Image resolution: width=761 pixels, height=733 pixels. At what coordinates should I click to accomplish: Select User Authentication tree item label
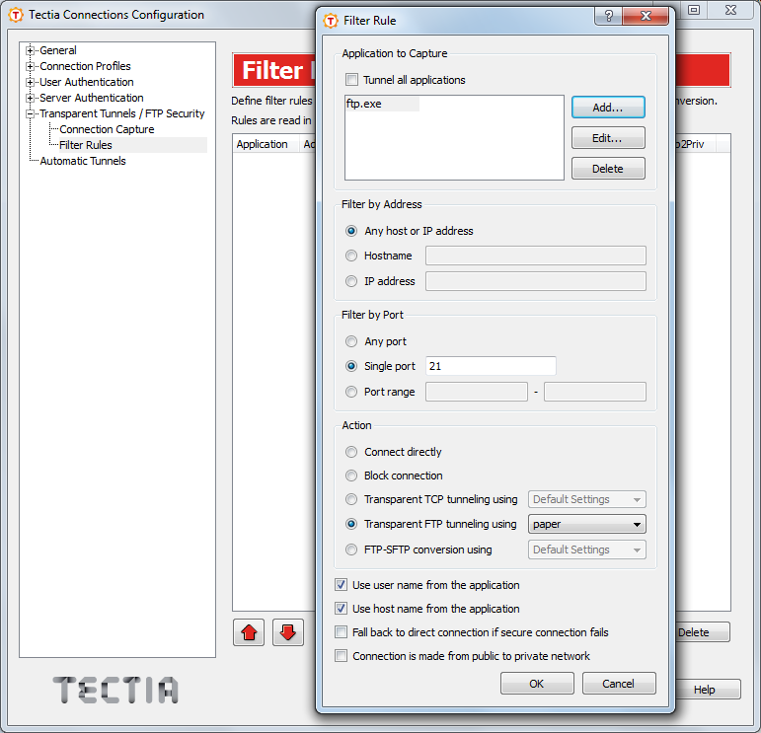(87, 82)
